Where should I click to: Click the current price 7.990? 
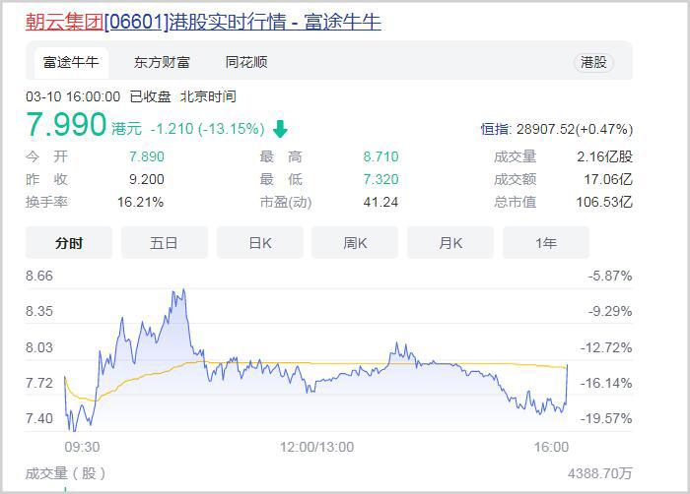pos(66,124)
